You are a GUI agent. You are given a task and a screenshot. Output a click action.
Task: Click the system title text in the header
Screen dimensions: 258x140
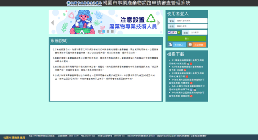coord(146,3)
